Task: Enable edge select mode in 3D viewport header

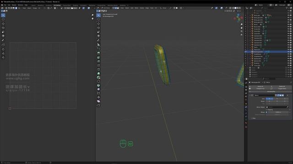Action: [116, 8]
